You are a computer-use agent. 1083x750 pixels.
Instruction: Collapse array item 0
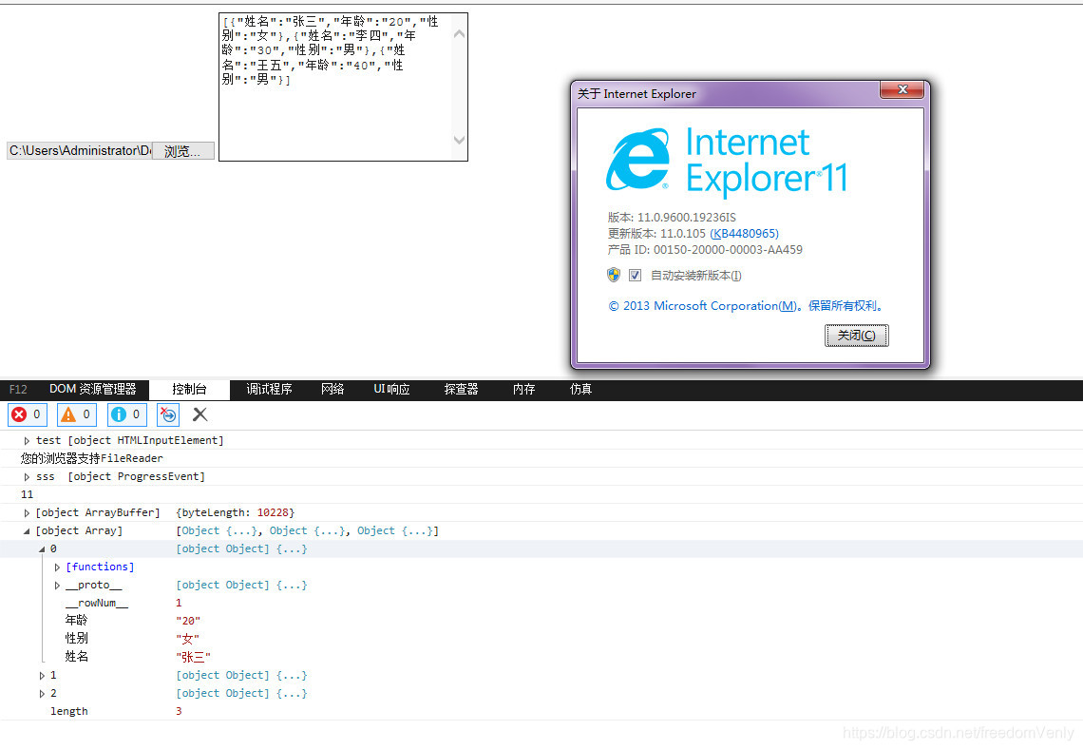click(42, 548)
